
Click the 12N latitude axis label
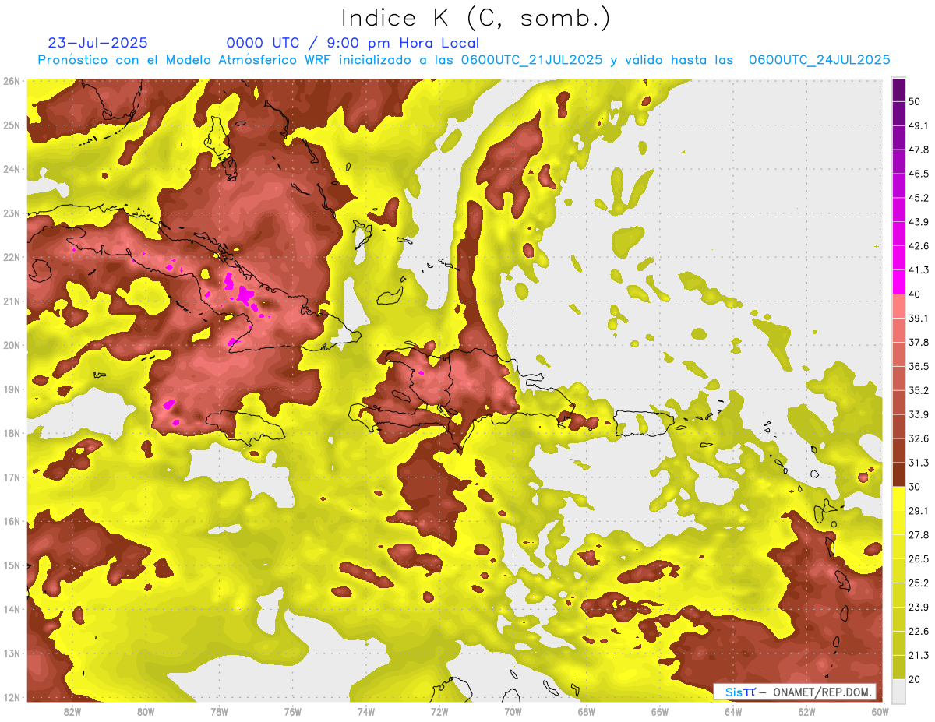tap(12, 697)
